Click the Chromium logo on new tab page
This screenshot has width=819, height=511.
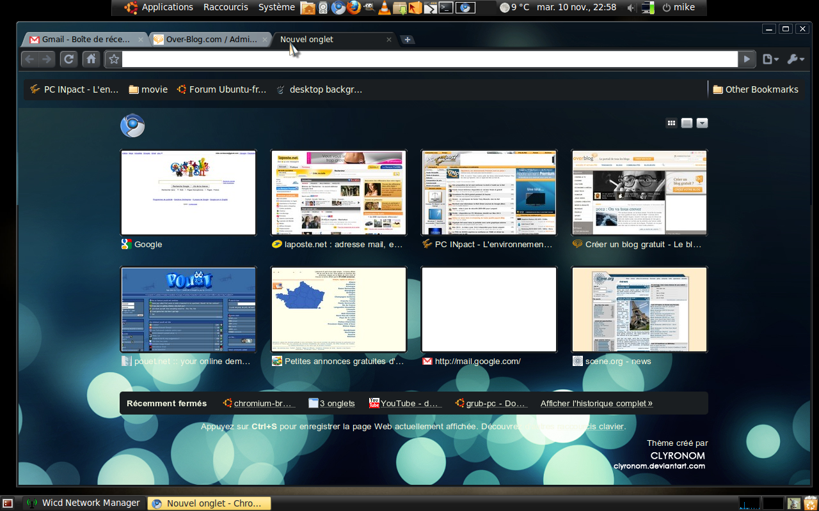[132, 125]
